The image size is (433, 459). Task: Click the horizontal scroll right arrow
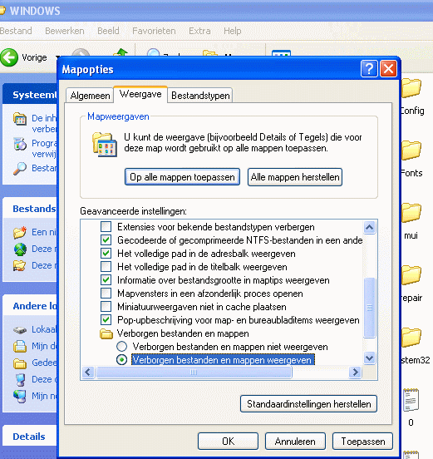[x=355, y=372]
